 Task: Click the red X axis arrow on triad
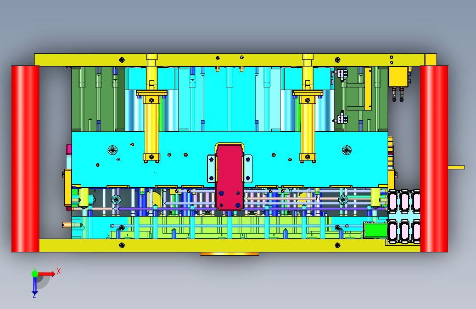[46, 274]
